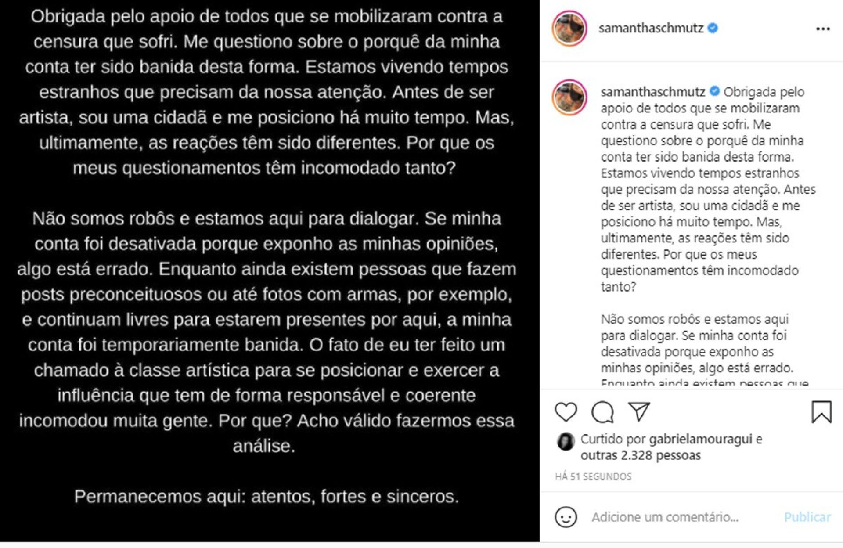The width and height of the screenshot is (843, 548).
Task: Like the post with the heart icon
Action: (566, 412)
